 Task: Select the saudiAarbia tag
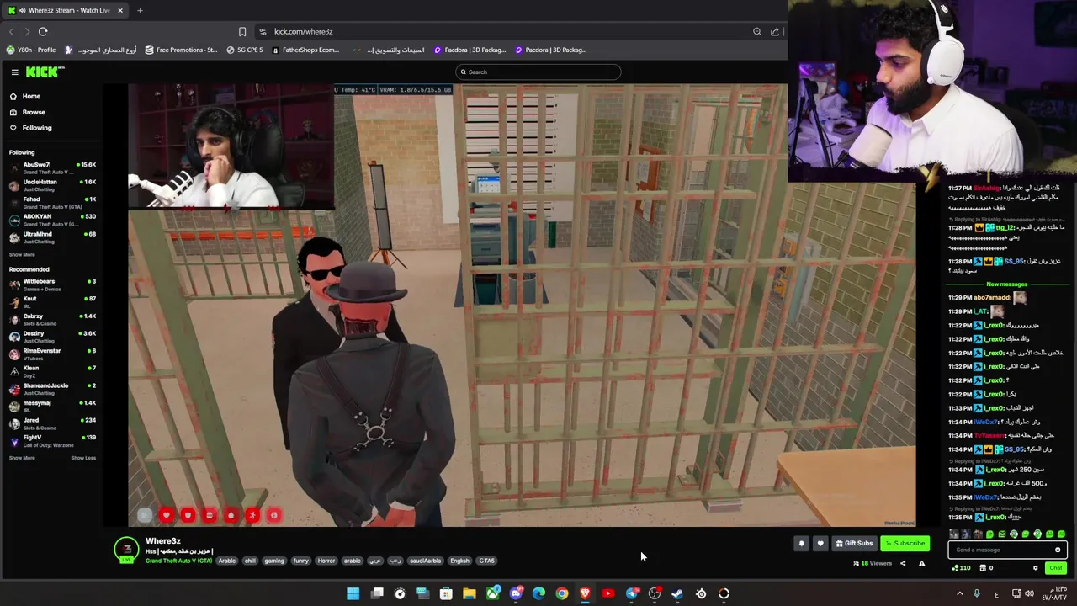point(425,561)
